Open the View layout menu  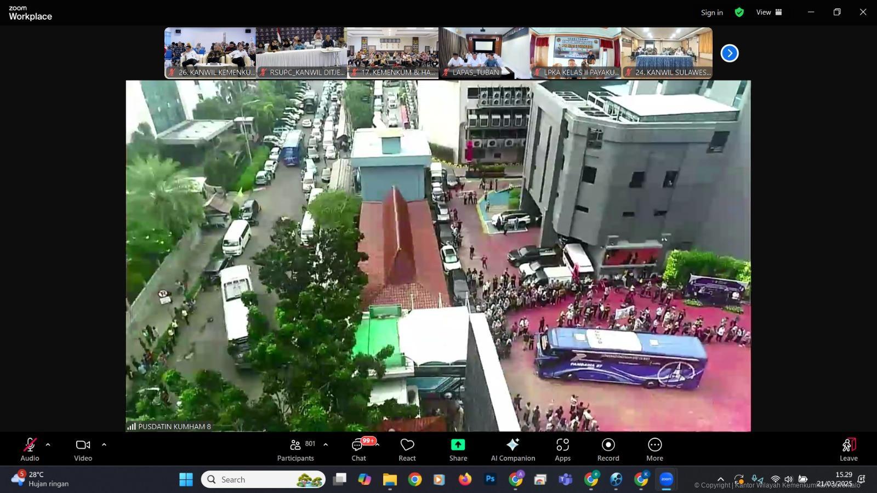pos(768,12)
